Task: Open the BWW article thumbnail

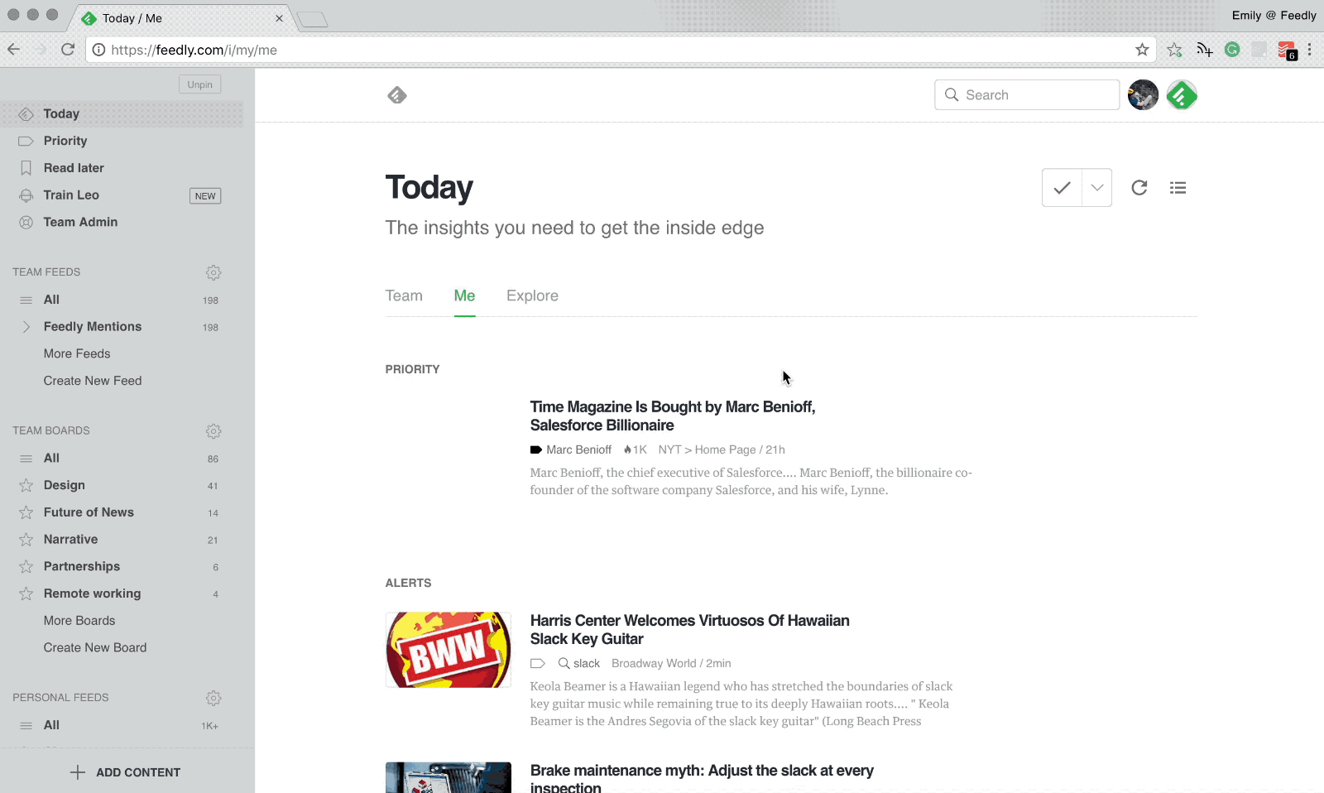Action: (449, 650)
